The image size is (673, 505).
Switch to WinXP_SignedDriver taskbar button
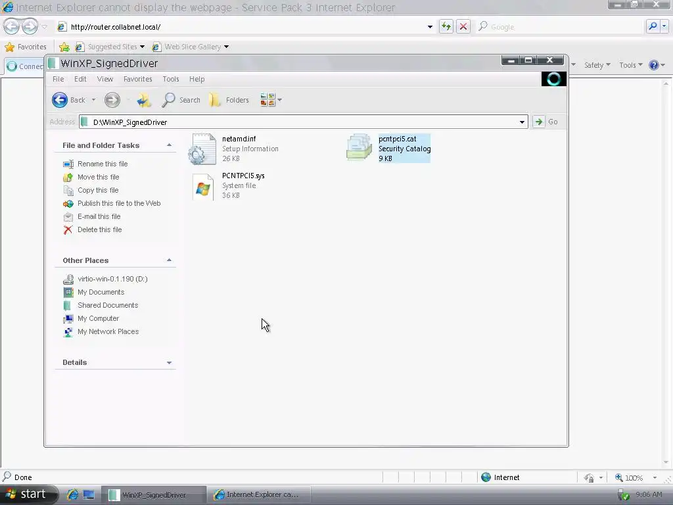click(154, 494)
